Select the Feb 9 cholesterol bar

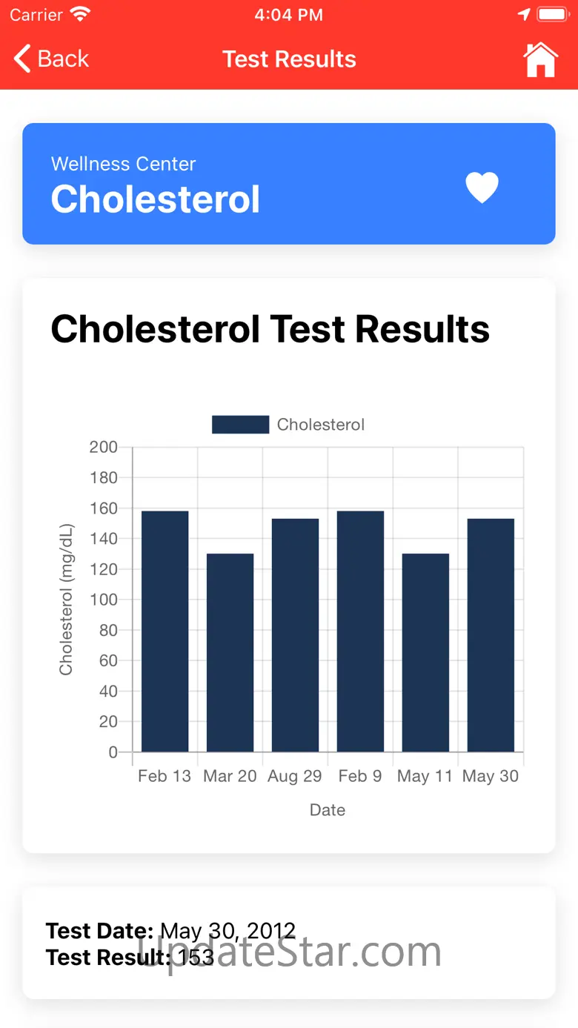pyautogui.click(x=360, y=631)
